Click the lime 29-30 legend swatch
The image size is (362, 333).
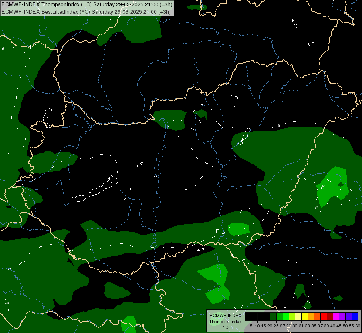(292, 316)
